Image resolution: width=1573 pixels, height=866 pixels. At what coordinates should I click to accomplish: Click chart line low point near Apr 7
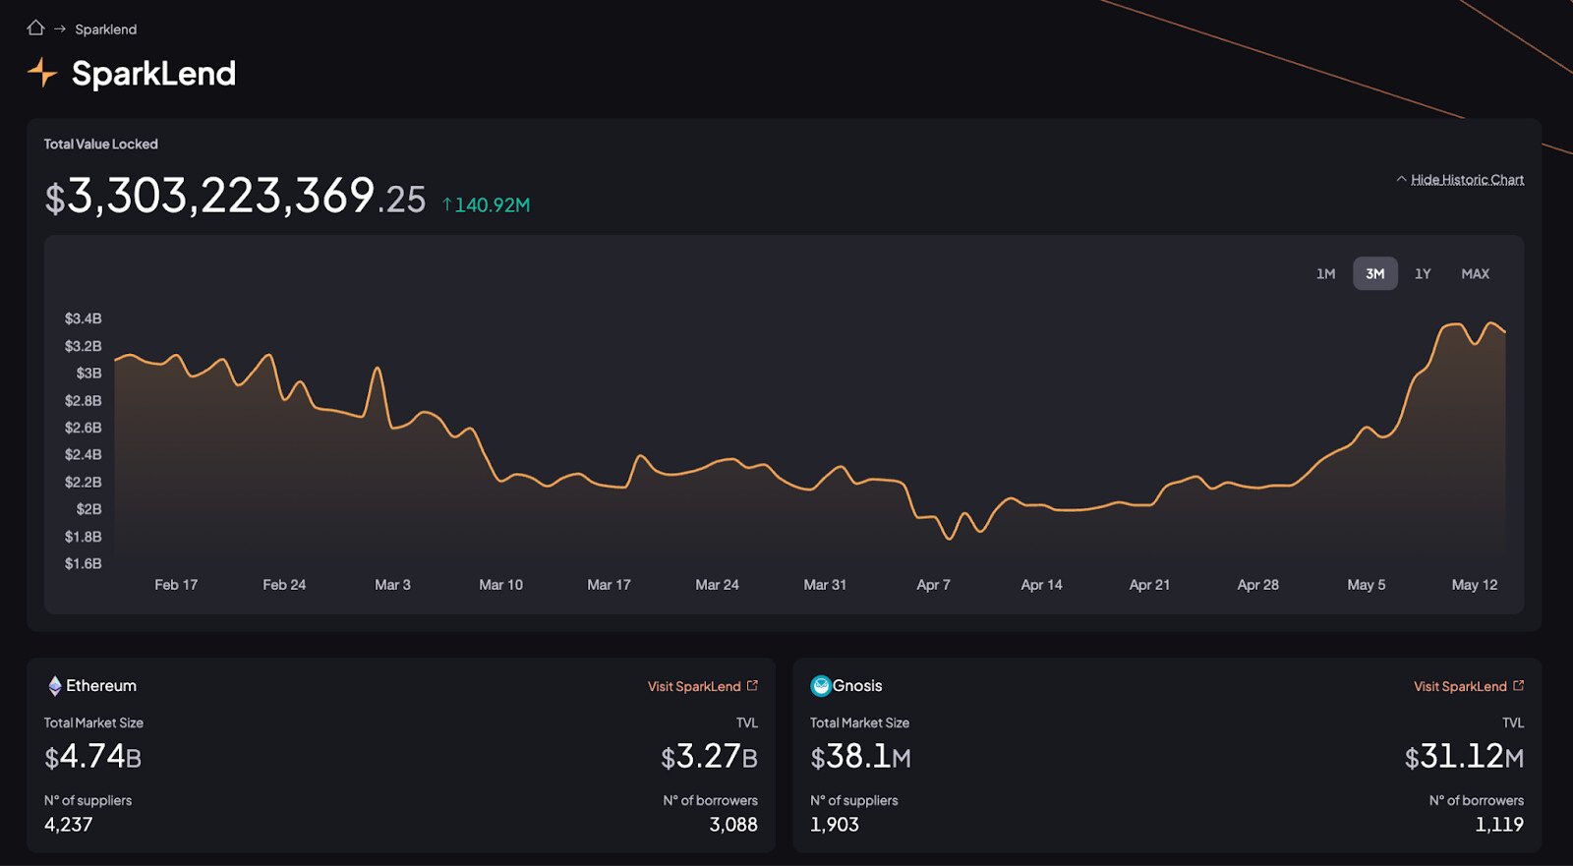(x=949, y=539)
